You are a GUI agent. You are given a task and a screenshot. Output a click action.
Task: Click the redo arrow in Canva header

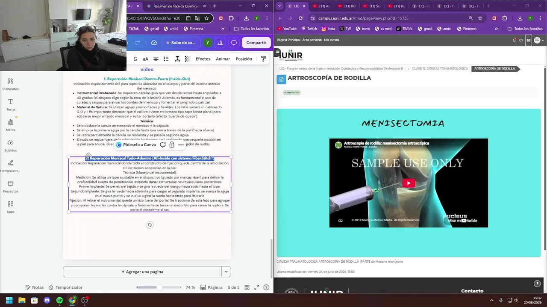point(137,43)
